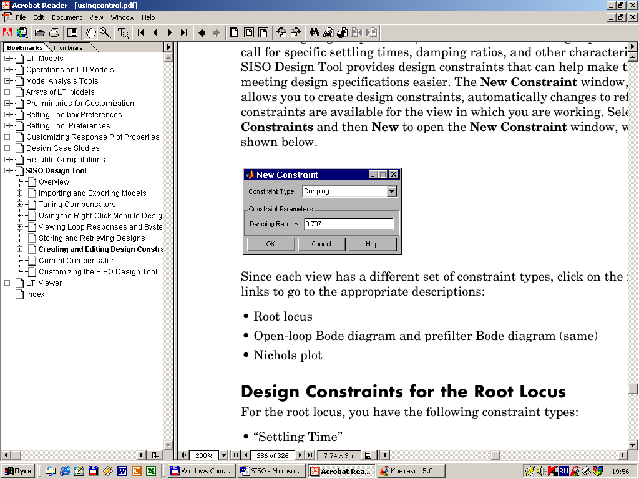The image size is (639, 479).
Task: Open the Design Case Studies bookmark
Action: click(63, 148)
